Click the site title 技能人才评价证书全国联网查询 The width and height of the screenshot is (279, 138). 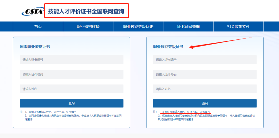tap(86, 12)
